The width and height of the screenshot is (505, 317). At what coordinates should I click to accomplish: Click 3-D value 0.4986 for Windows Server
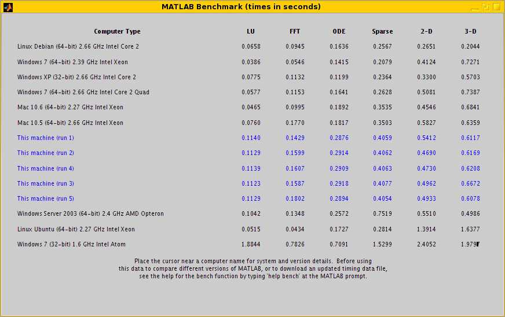tap(470, 213)
